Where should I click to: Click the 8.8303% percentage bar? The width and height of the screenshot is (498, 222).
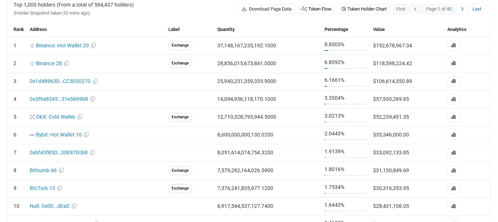pos(346,51)
